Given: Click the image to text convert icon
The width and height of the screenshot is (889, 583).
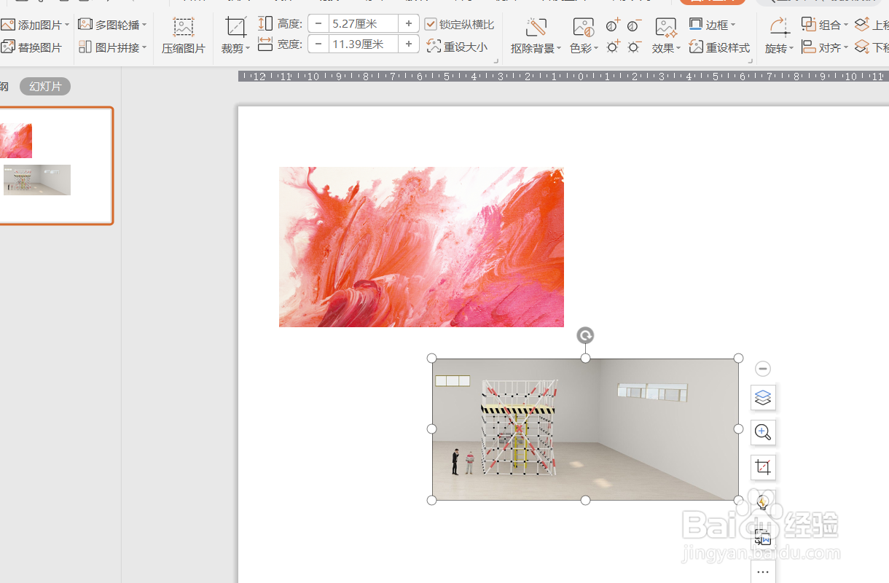Looking at the screenshot, I should click(763, 538).
